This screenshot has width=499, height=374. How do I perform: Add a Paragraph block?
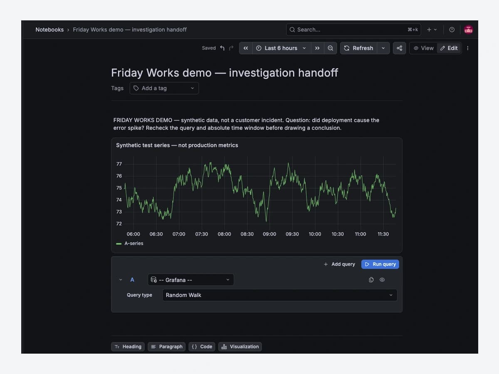(x=167, y=347)
